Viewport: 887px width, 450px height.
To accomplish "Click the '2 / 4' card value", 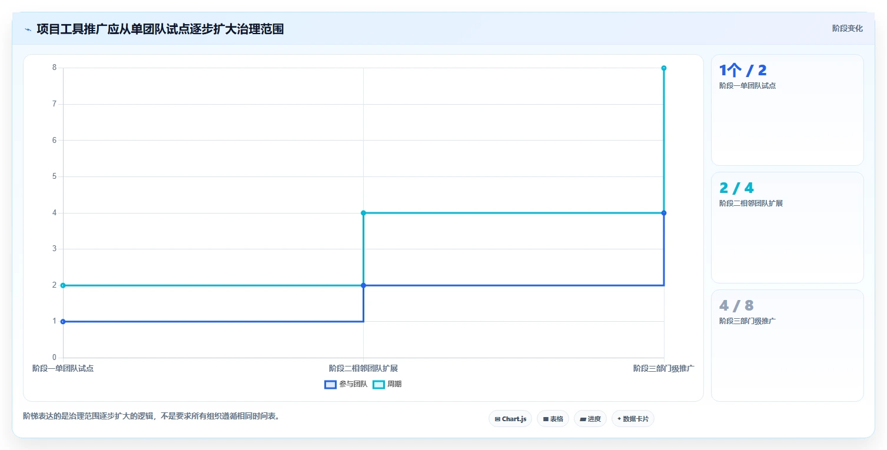I will point(736,188).
